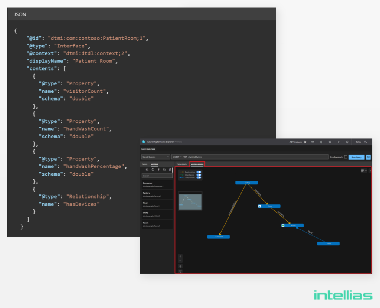This screenshot has height=308, width=380.
Task: Click the delete all models trash icon
Action: tap(170, 170)
